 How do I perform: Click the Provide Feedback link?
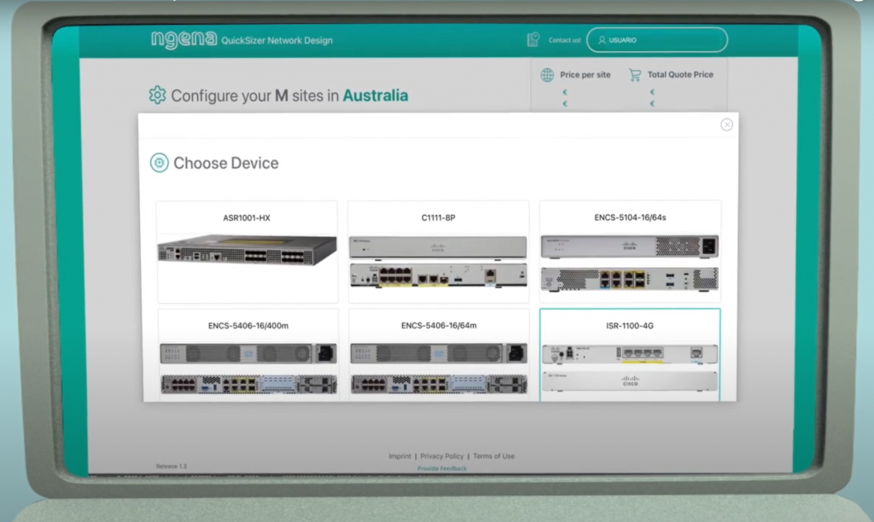pyautogui.click(x=442, y=468)
